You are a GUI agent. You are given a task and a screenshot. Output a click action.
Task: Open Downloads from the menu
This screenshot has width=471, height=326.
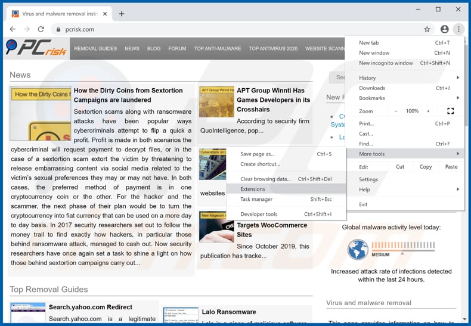[x=404, y=88]
